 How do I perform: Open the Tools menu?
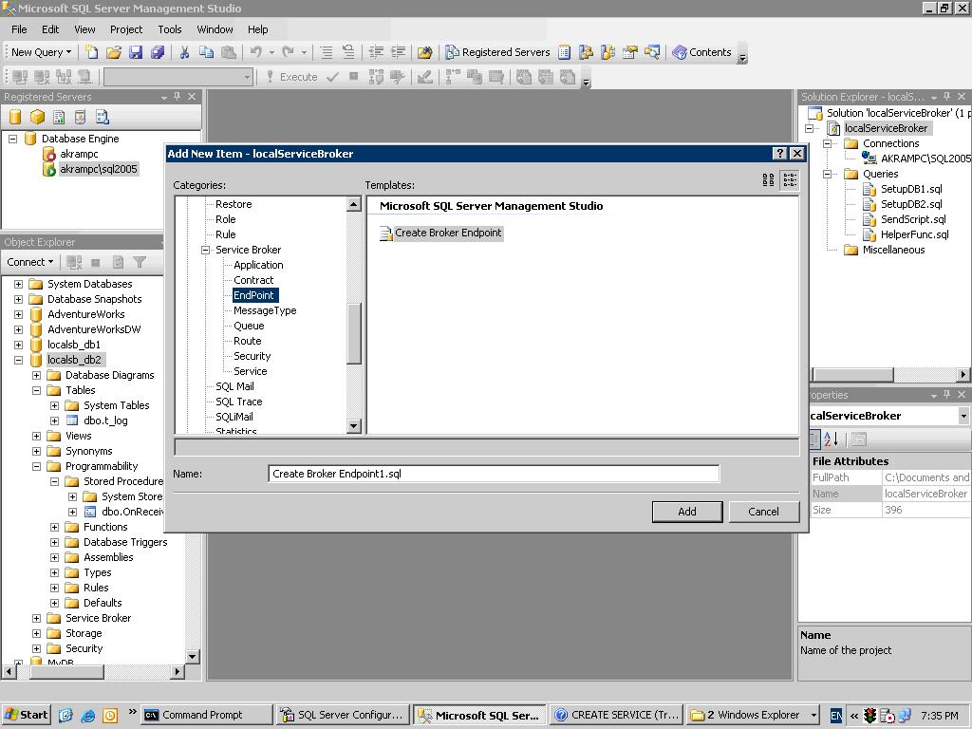(170, 29)
